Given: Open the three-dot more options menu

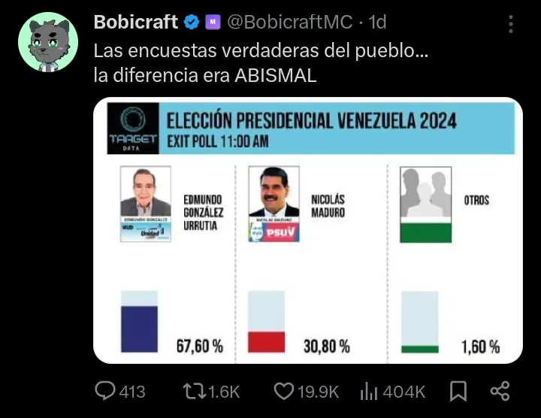Looking at the screenshot, I should 511,23.
